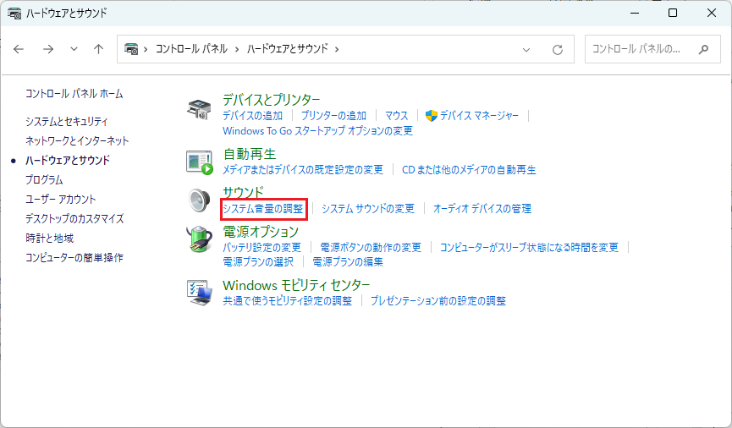Click システム音量の調整 link

tap(263, 209)
